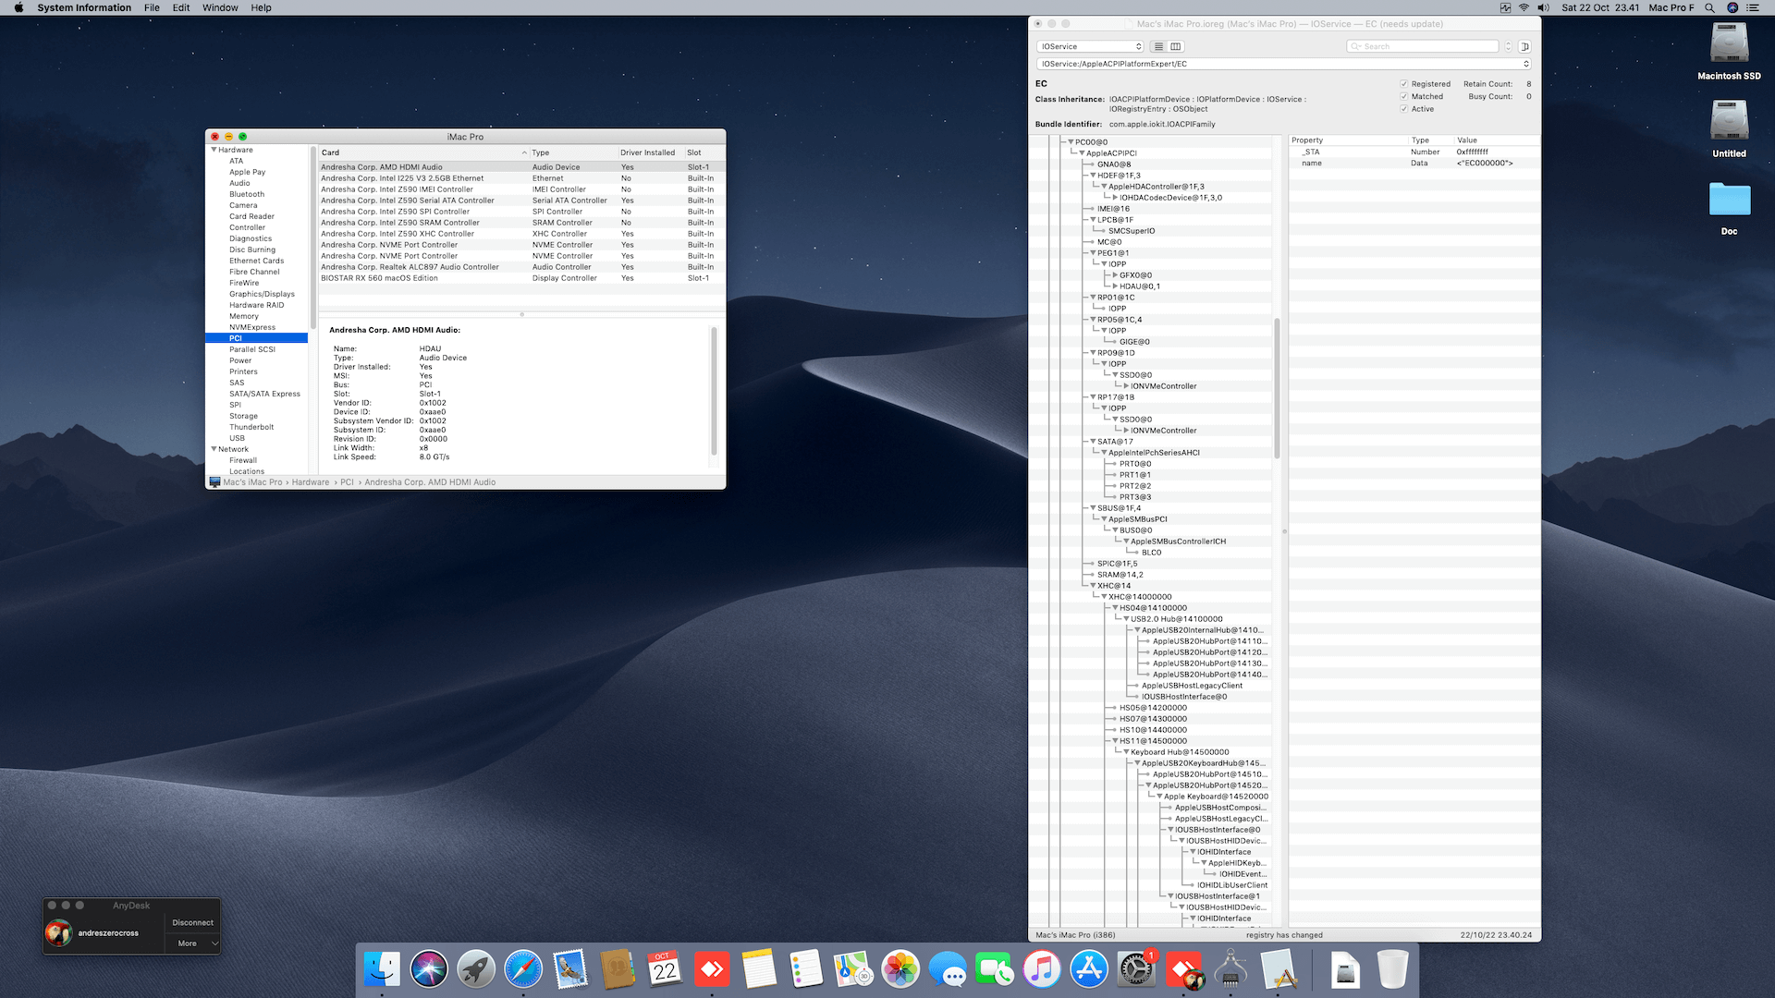This screenshot has width=1775, height=998.
Task: Open Launchpad rocket icon in Dock
Action: pos(476,969)
